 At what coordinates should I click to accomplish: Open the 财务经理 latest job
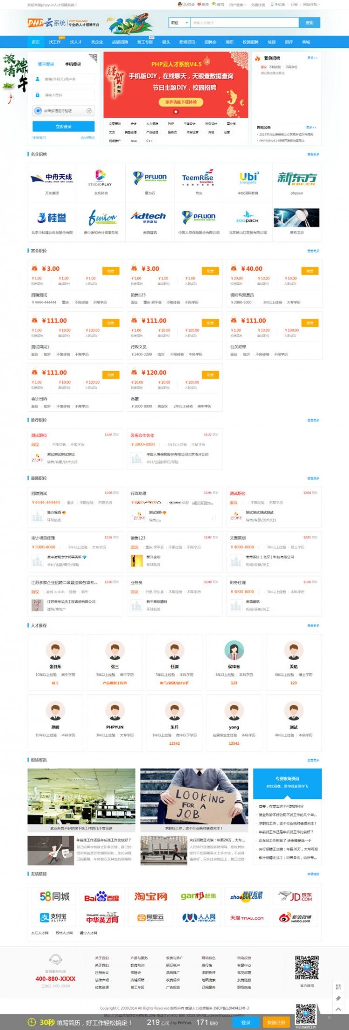(238, 582)
